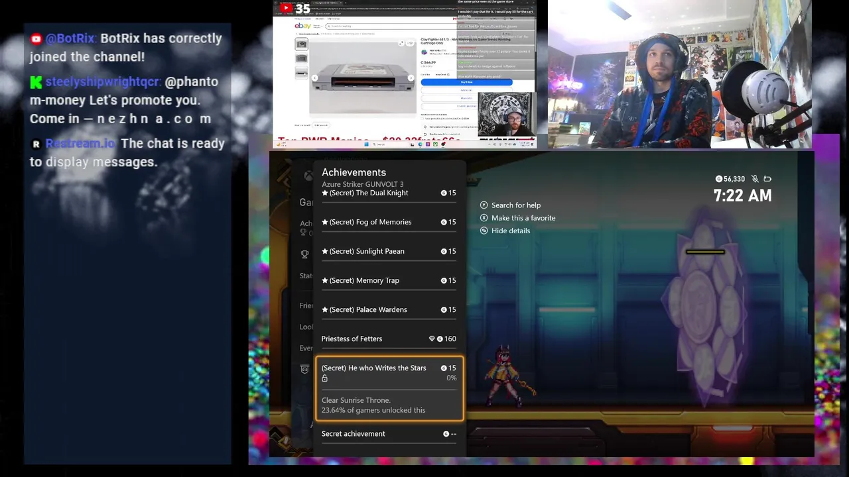Screen dimensions: 849x477
Task: Click the 160 gamerscore on Priestess of Fetters
Action: pos(450,339)
